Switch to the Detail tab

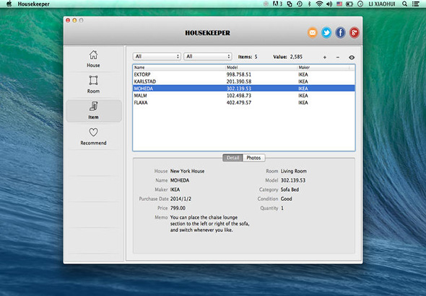coord(232,158)
